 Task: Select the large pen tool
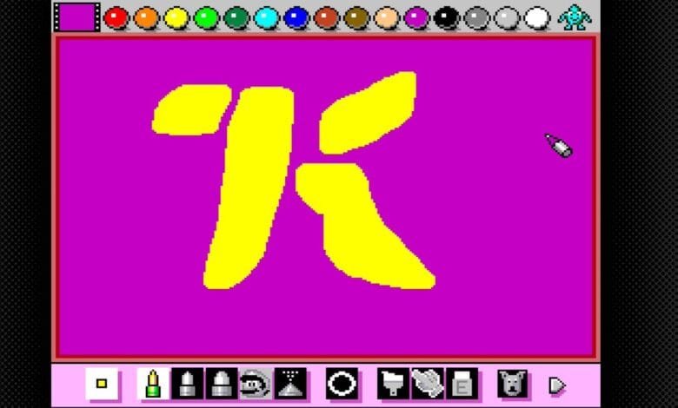click(221, 383)
